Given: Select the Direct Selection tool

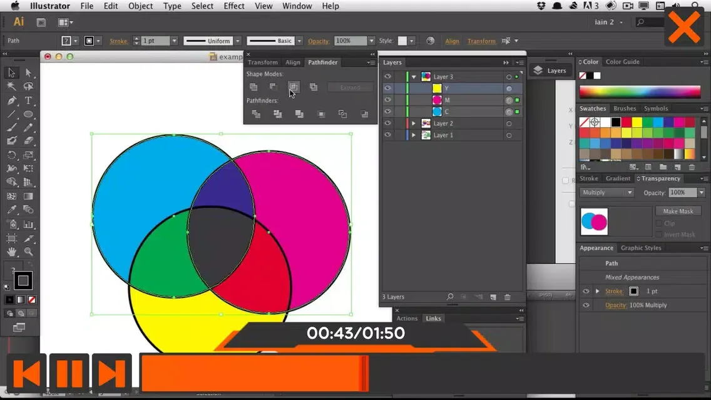Looking at the screenshot, I should click(28, 73).
